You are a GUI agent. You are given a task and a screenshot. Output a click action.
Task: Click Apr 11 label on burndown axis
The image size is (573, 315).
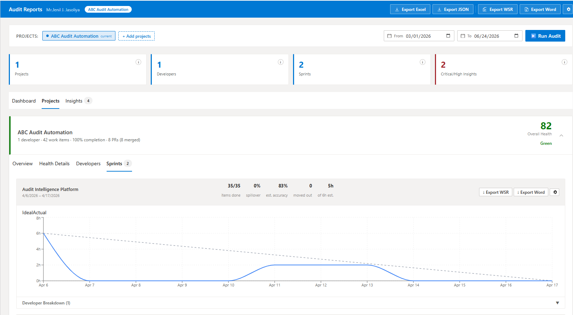click(274, 285)
